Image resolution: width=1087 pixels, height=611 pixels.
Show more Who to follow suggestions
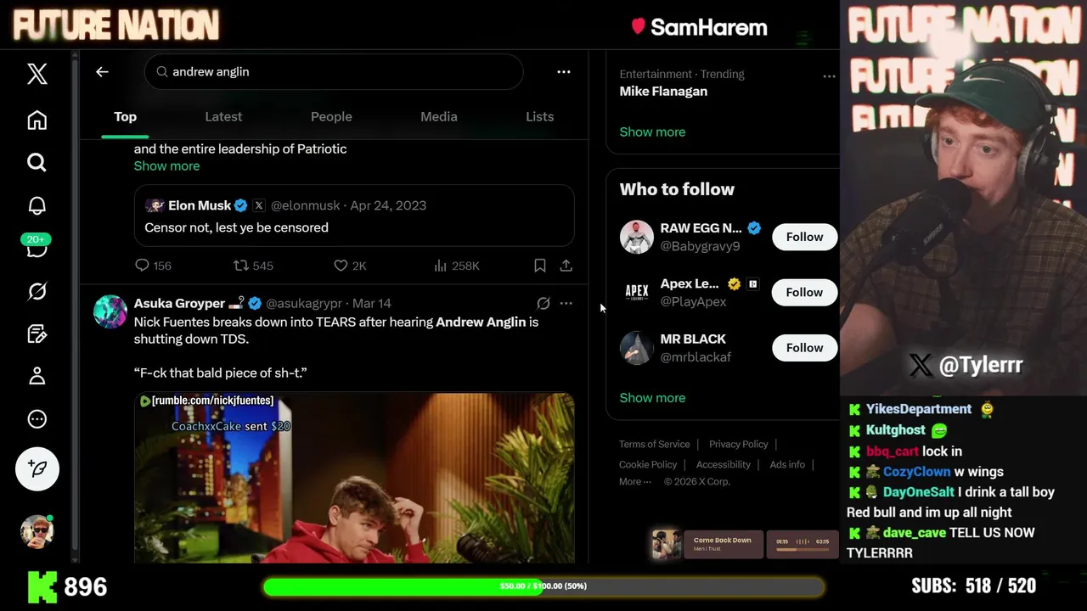[652, 397]
